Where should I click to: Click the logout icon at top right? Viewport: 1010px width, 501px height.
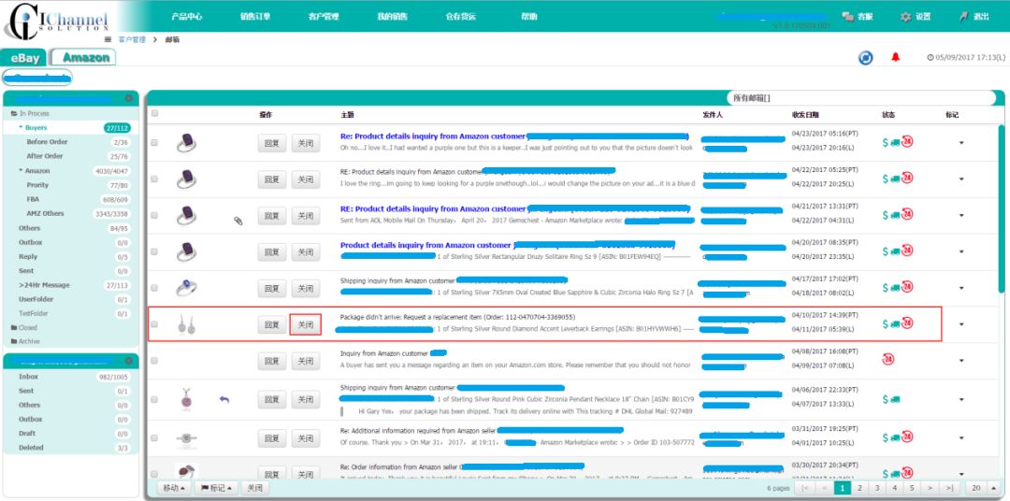point(963,17)
